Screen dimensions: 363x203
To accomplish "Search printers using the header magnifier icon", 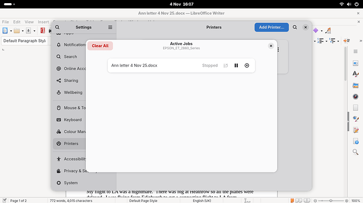I will point(295,27).
